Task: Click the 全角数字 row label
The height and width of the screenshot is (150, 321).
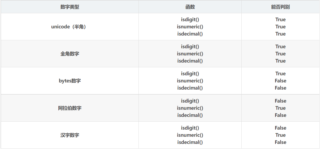Action: [70, 54]
